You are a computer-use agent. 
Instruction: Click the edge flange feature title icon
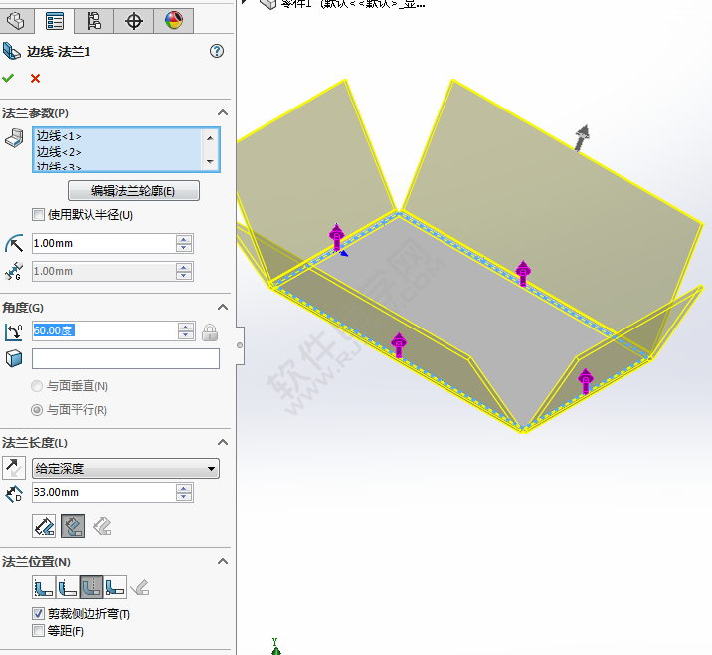click(x=11, y=51)
